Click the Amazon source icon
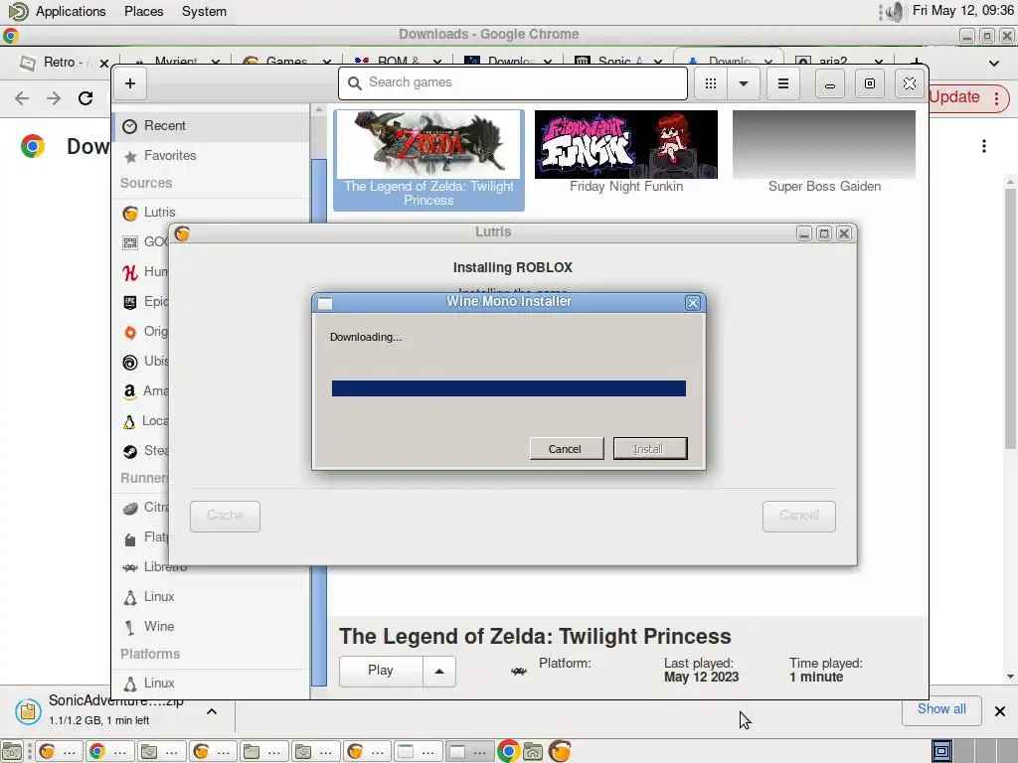This screenshot has height=763, width=1018. (x=130, y=391)
